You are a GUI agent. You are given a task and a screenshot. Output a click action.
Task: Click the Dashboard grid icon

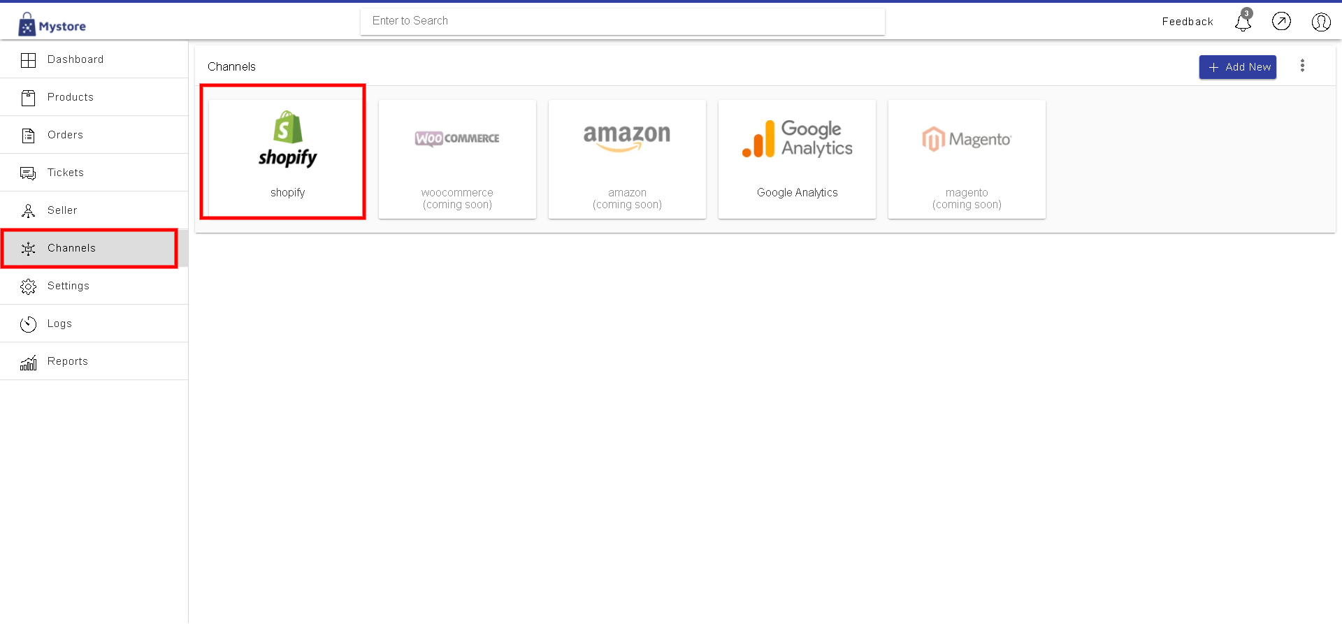(28, 60)
